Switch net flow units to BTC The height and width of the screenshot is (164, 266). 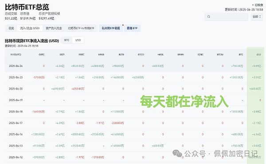point(66,40)
